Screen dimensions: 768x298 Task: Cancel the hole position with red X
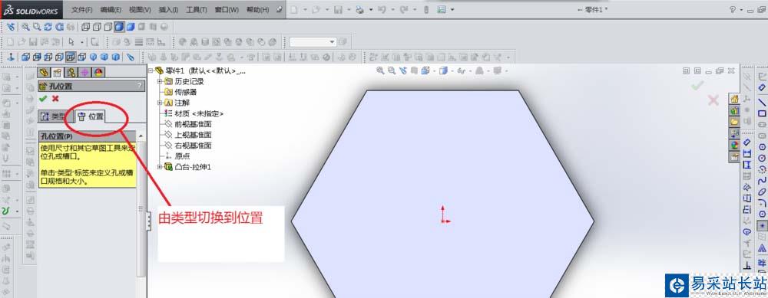(55, 99)
